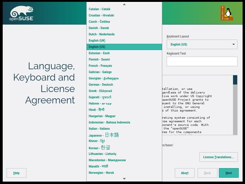Click inside the Keyboard Test field

[202, 61]
